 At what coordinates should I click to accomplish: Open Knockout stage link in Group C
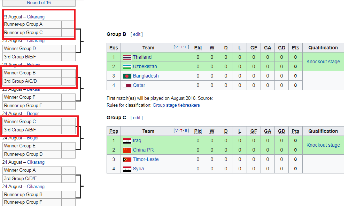click(x=323, y=145)
